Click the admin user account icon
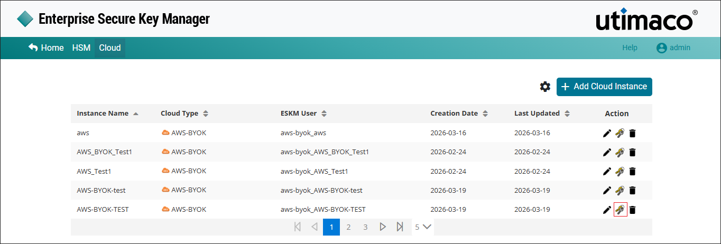Viewport: 721px width, 244px height. point(661,48)
